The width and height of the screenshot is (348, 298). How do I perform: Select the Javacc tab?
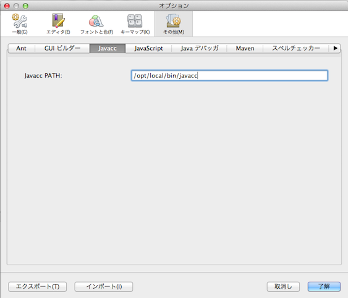[108, 48]
